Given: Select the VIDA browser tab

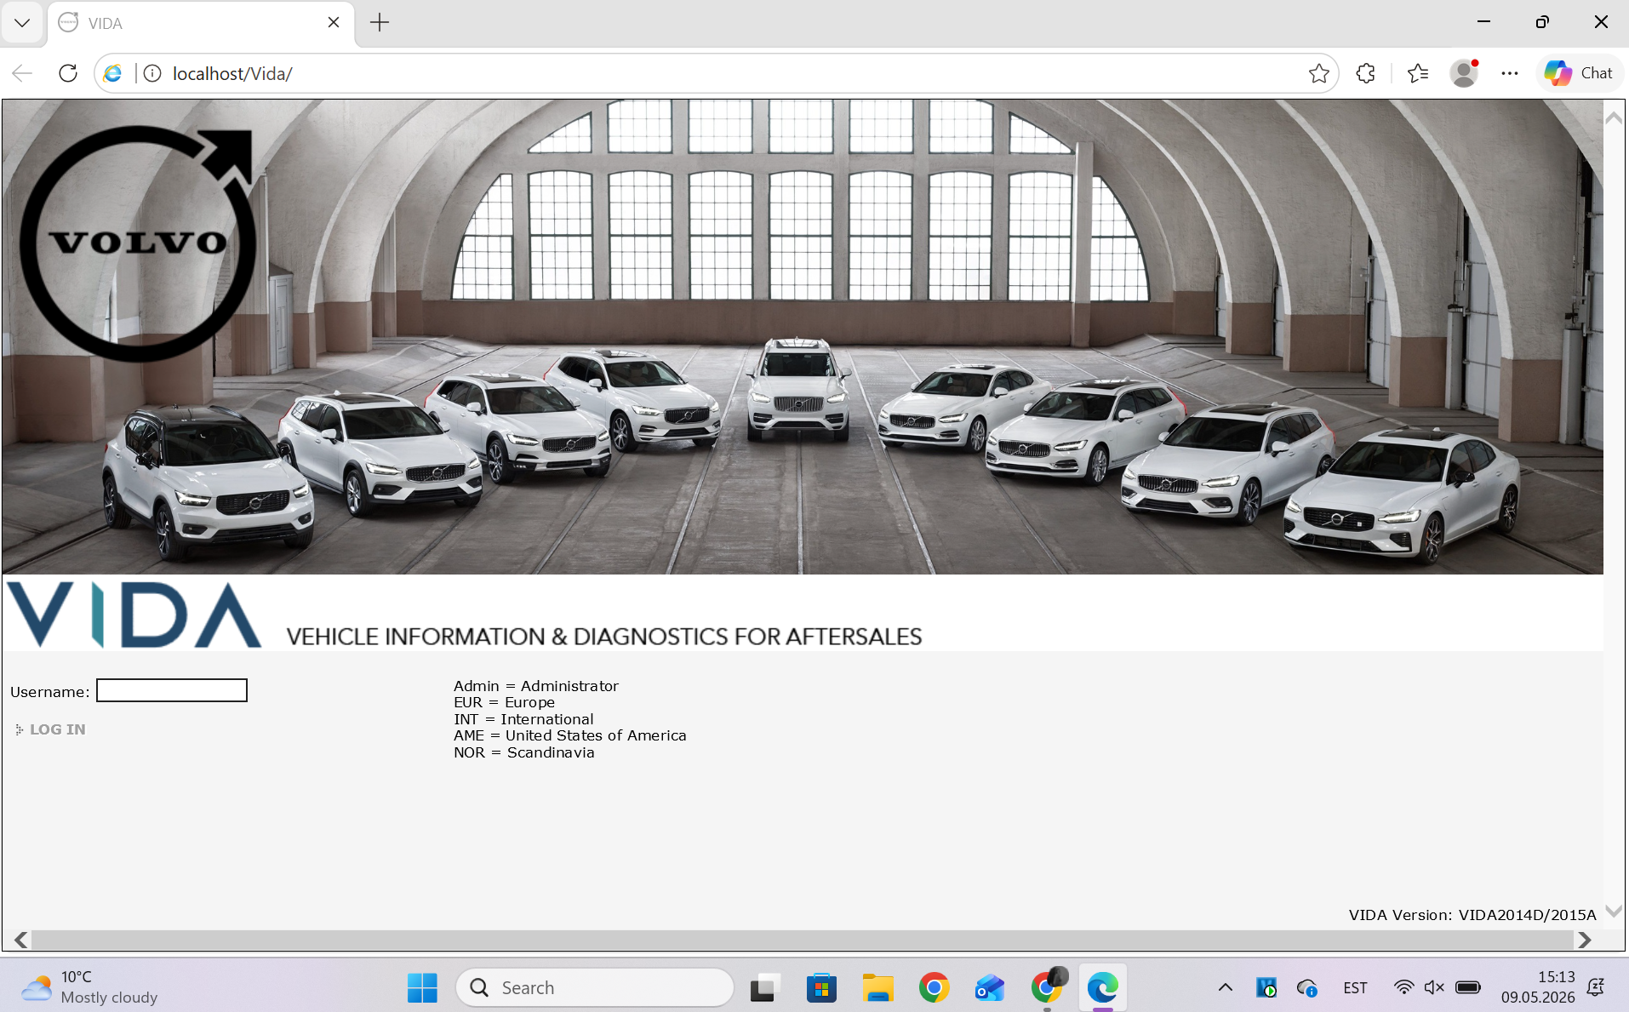Looking at the screenshot, I should point(200,23).
